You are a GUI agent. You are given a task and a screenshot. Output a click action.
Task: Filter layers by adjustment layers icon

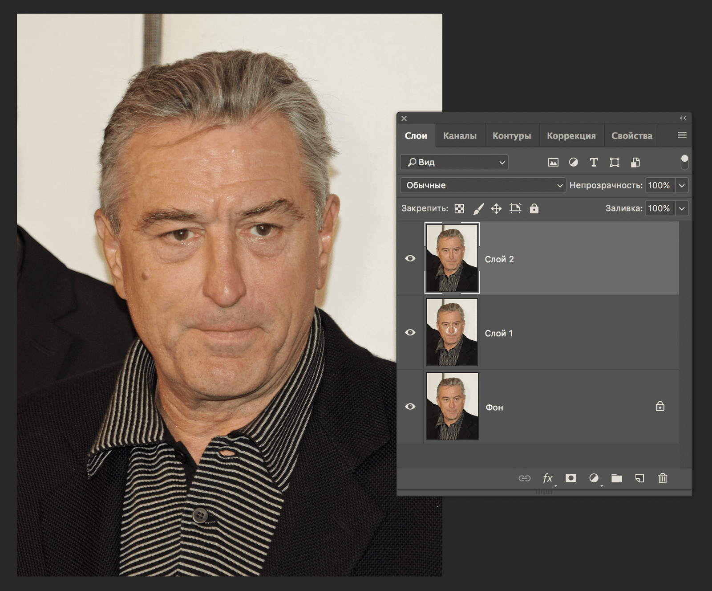tap(573, 163)
